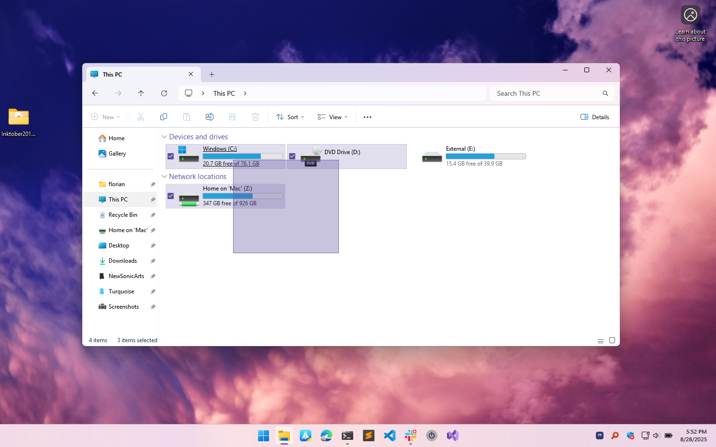Switch to large thumbnails view icon
The height and width of the screenshot is (447, 716).
click(612, 340)
